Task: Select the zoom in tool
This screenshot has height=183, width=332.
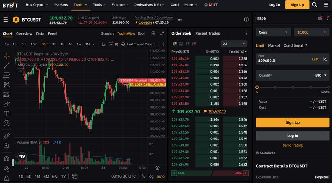Action: point(7,146)
